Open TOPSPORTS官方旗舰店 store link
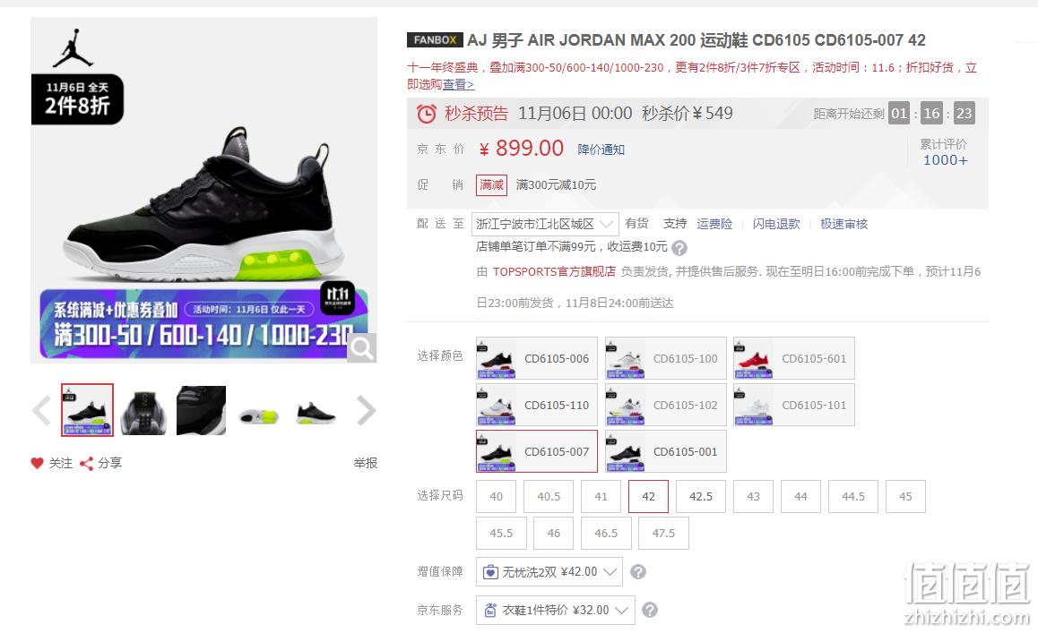1038x633 pixels. [554, 271]
